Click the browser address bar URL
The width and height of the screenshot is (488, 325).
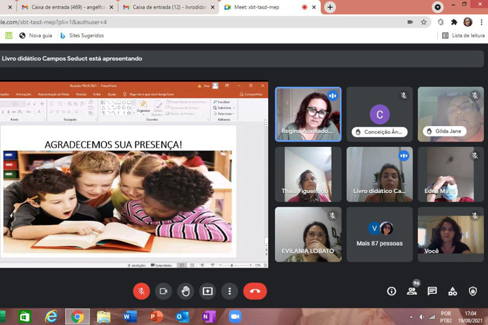pyautogui.click(x=53, y=22)
